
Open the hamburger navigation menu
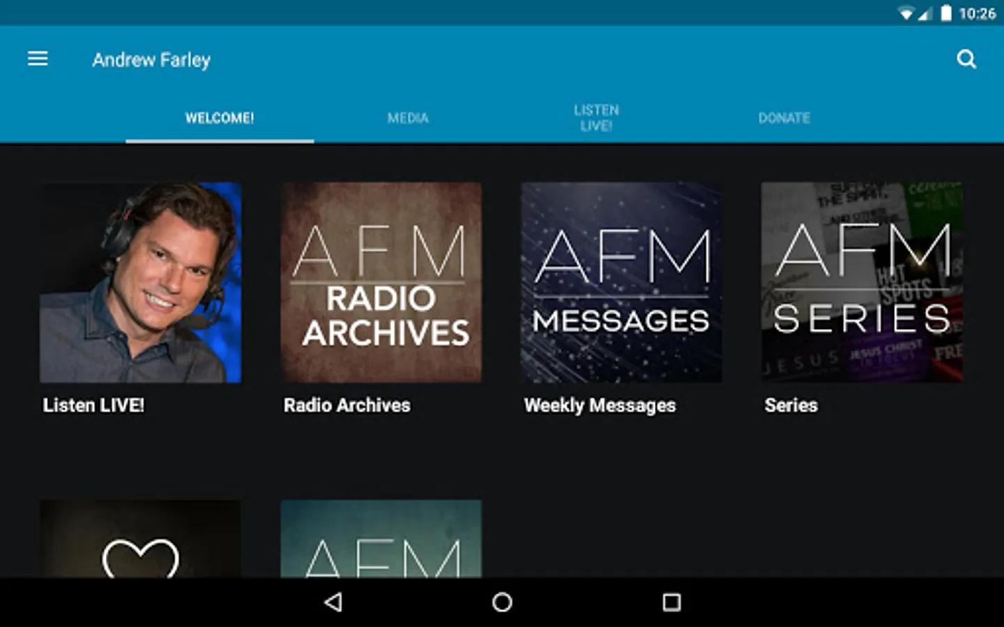pos(38,59)
